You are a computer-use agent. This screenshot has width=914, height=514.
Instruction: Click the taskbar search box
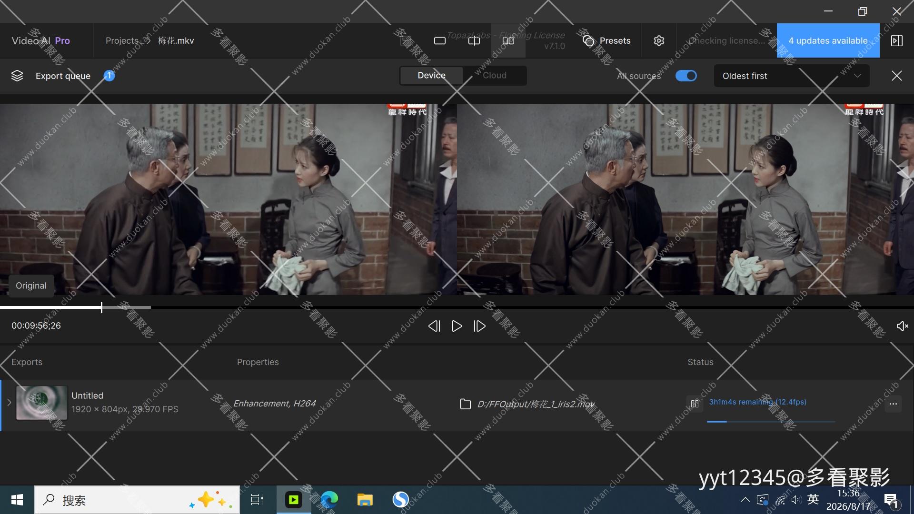tap(137, 500)
